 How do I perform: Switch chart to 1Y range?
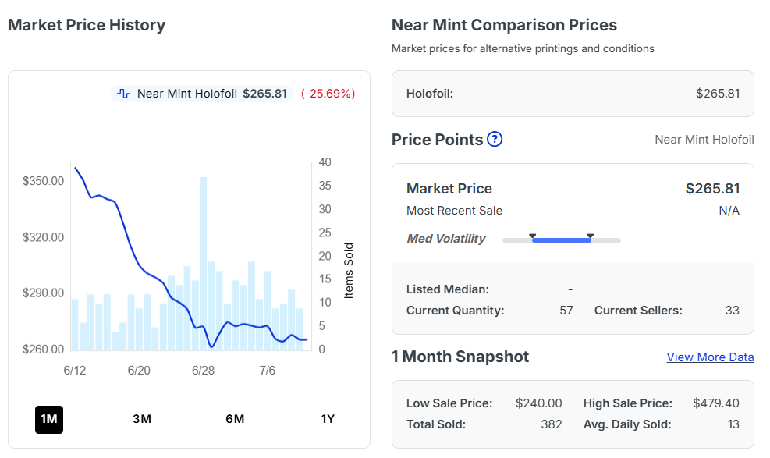[328, 419]
